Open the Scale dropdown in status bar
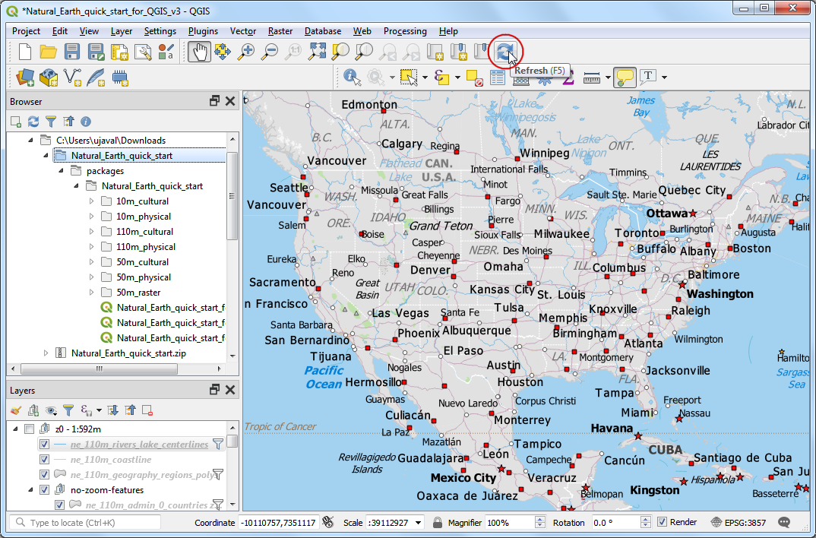Viewport: 816px width, 538px height. [419, 523]
